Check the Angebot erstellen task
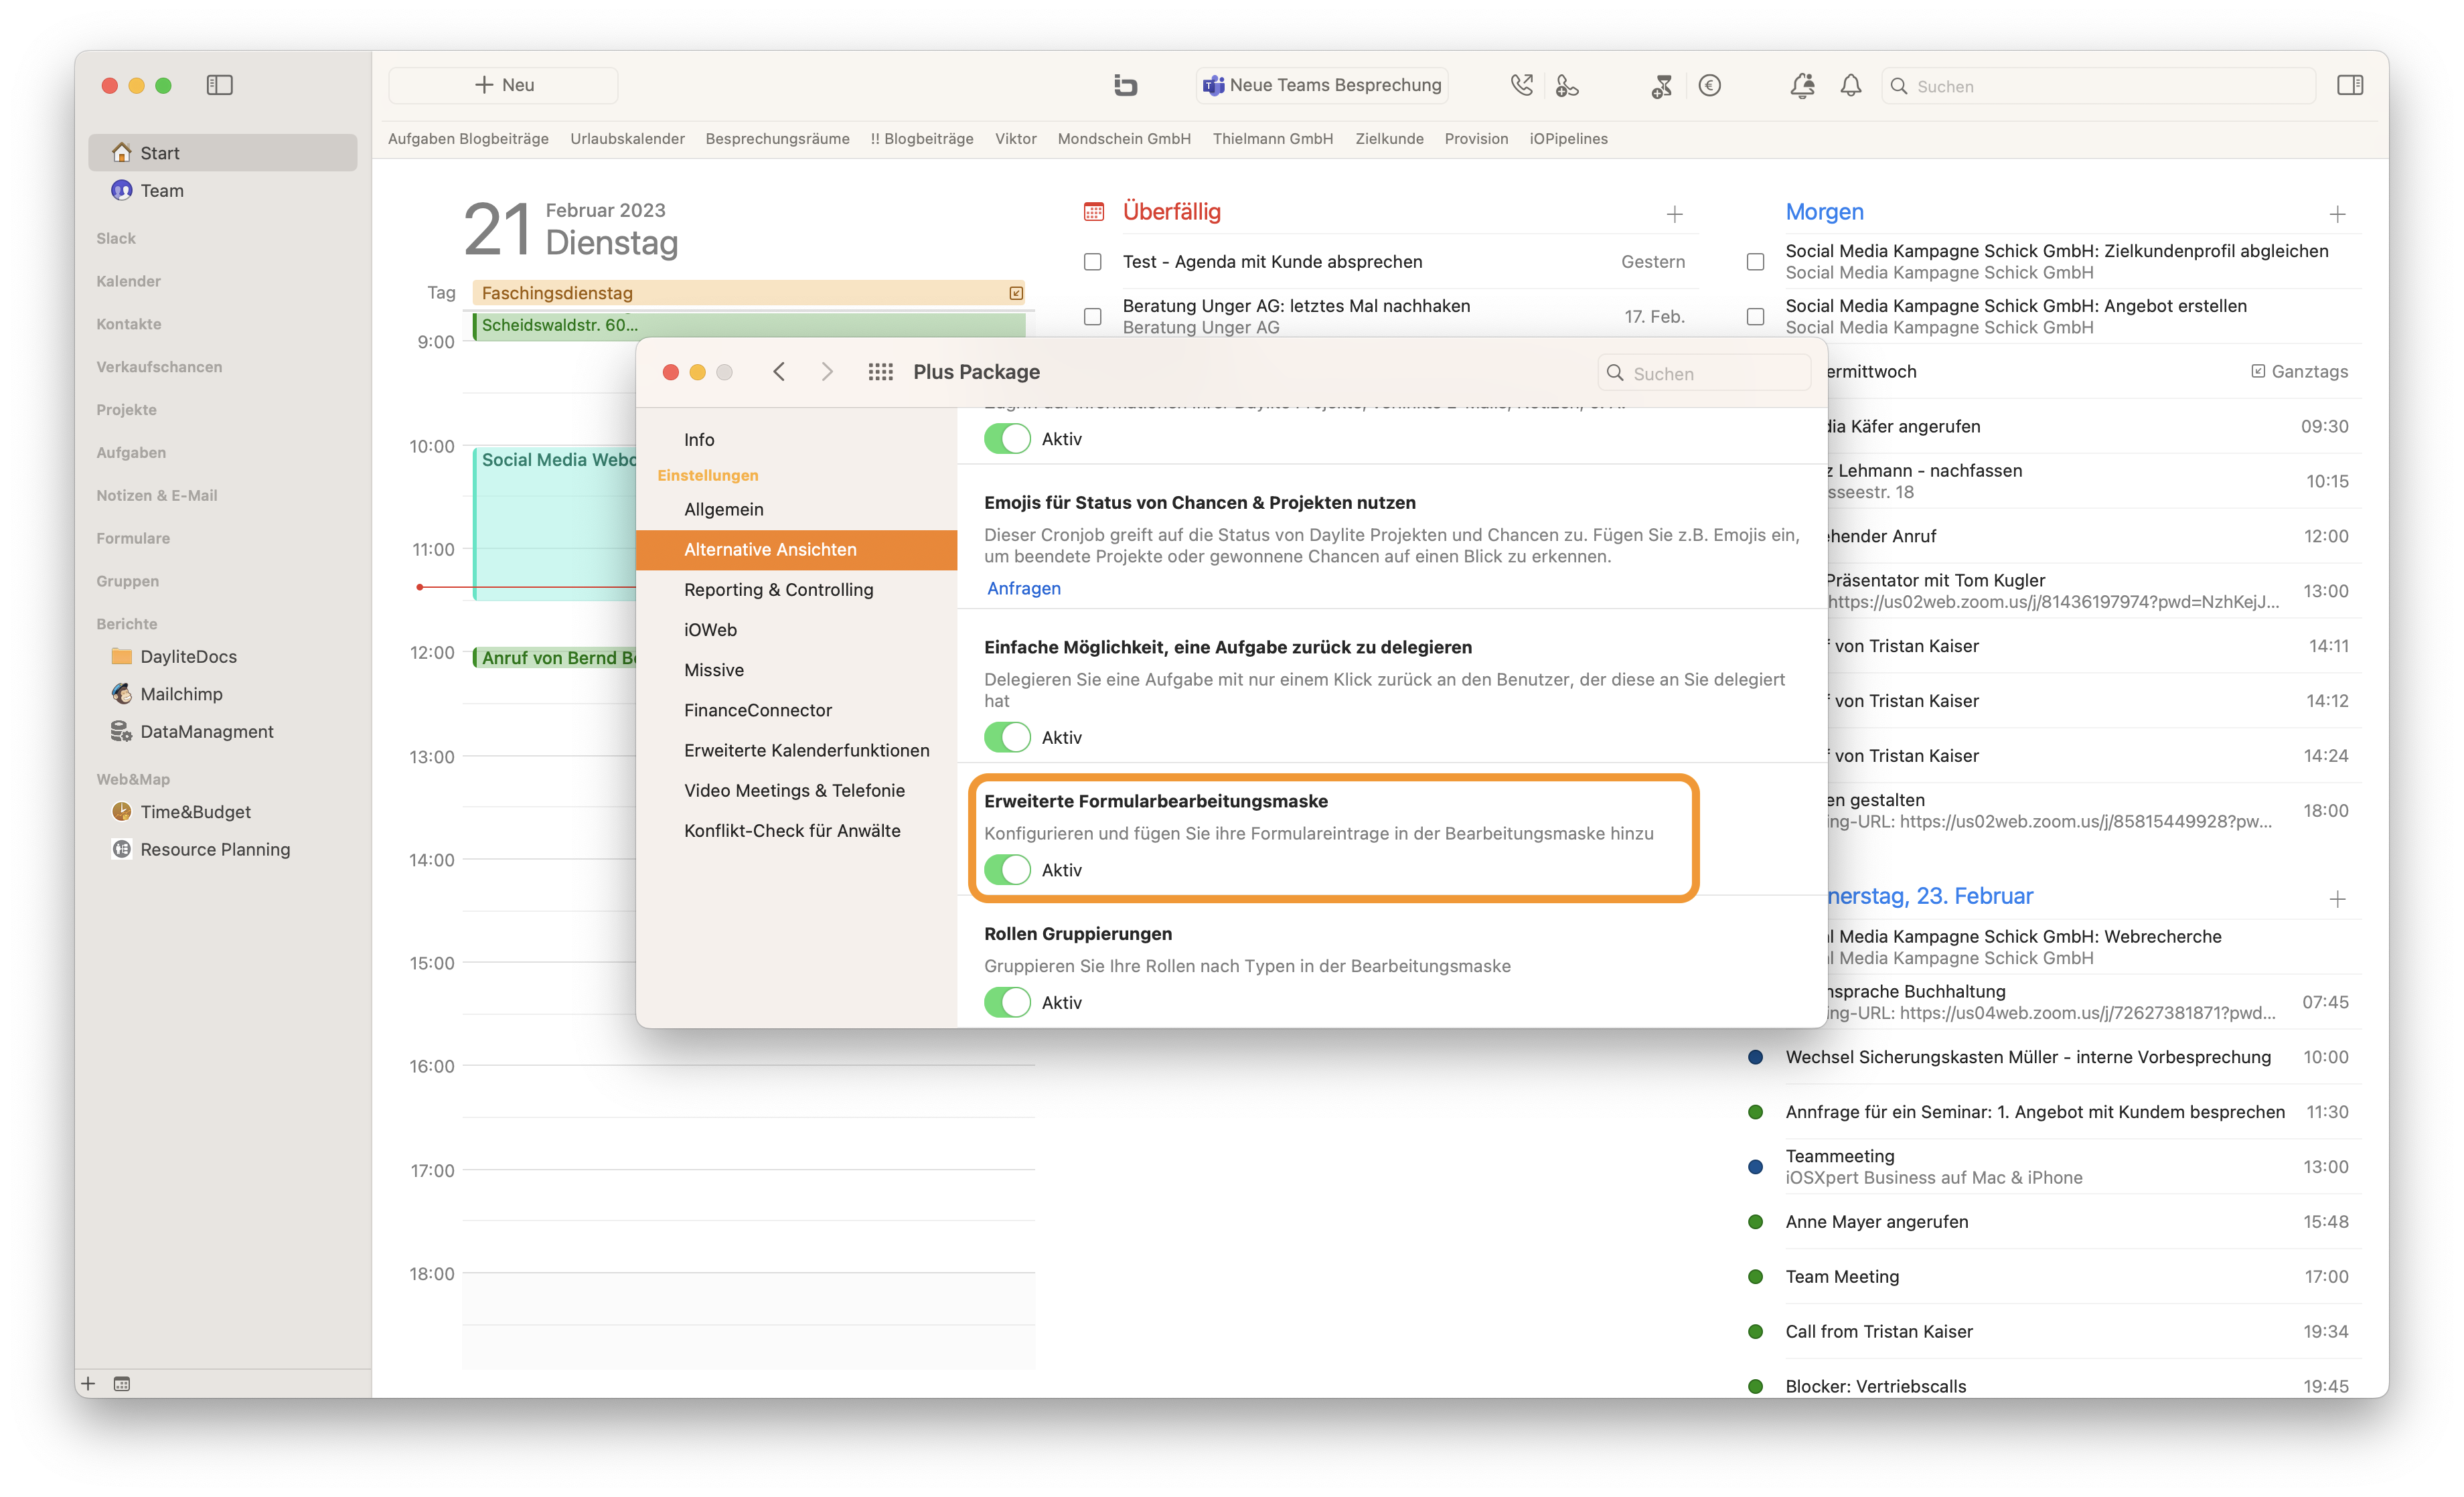The image size is (2464, 1497). [1755, 316]
